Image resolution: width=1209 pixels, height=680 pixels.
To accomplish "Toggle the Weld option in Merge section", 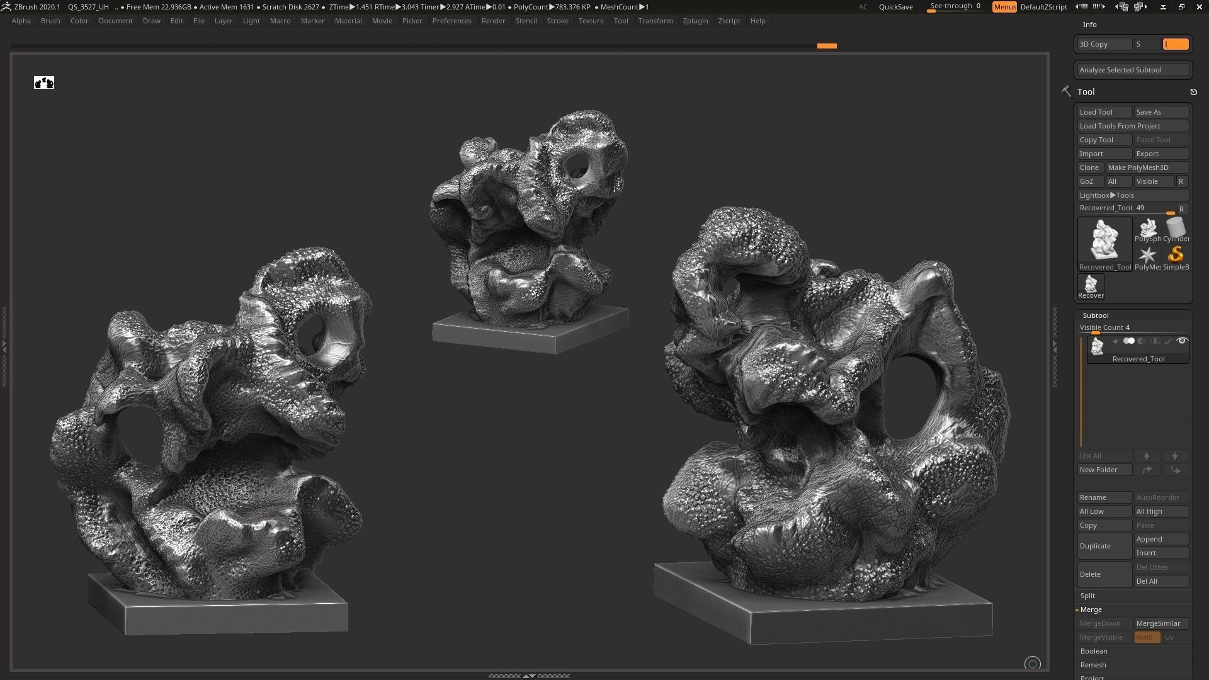I will [x=1147, y=637].
